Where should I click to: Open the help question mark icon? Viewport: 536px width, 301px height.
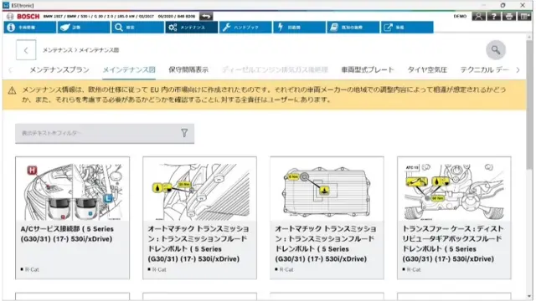(494, 16)
